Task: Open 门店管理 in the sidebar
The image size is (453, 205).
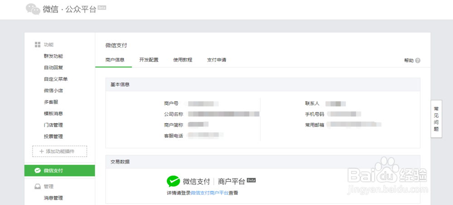Action: tap(53, 125)
